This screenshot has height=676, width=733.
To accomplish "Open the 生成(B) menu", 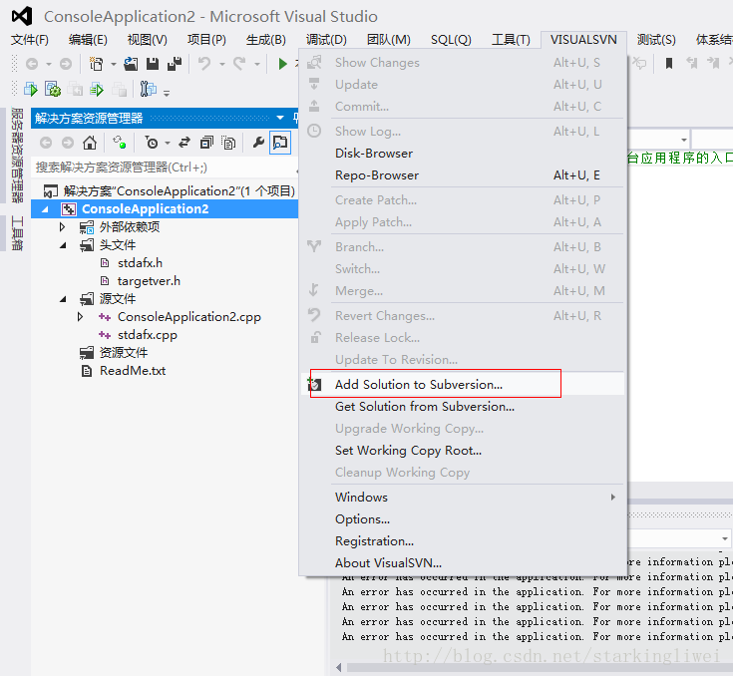I will pyautogui.click(x=266, y=40).
